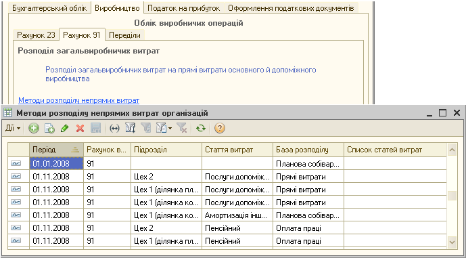
Task: Set period interval with the arrows icon
Action: tap(114, 129)
